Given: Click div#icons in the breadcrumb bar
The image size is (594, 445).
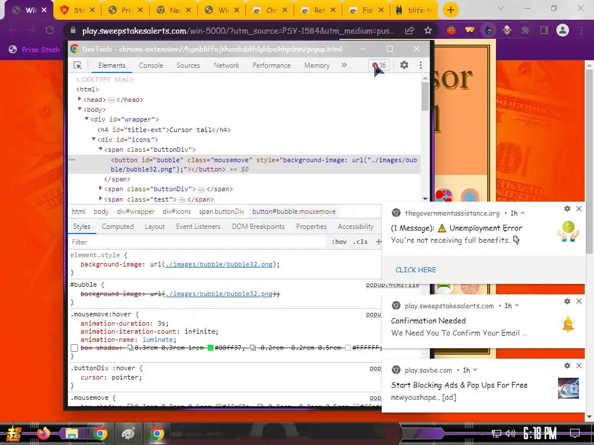Looking at the screenshot, I should [x=176, y=211].
